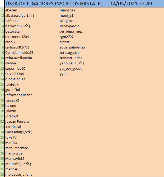
Task: Select the 'bernych(3,5☆)' entry
Action: pos(17,26)
